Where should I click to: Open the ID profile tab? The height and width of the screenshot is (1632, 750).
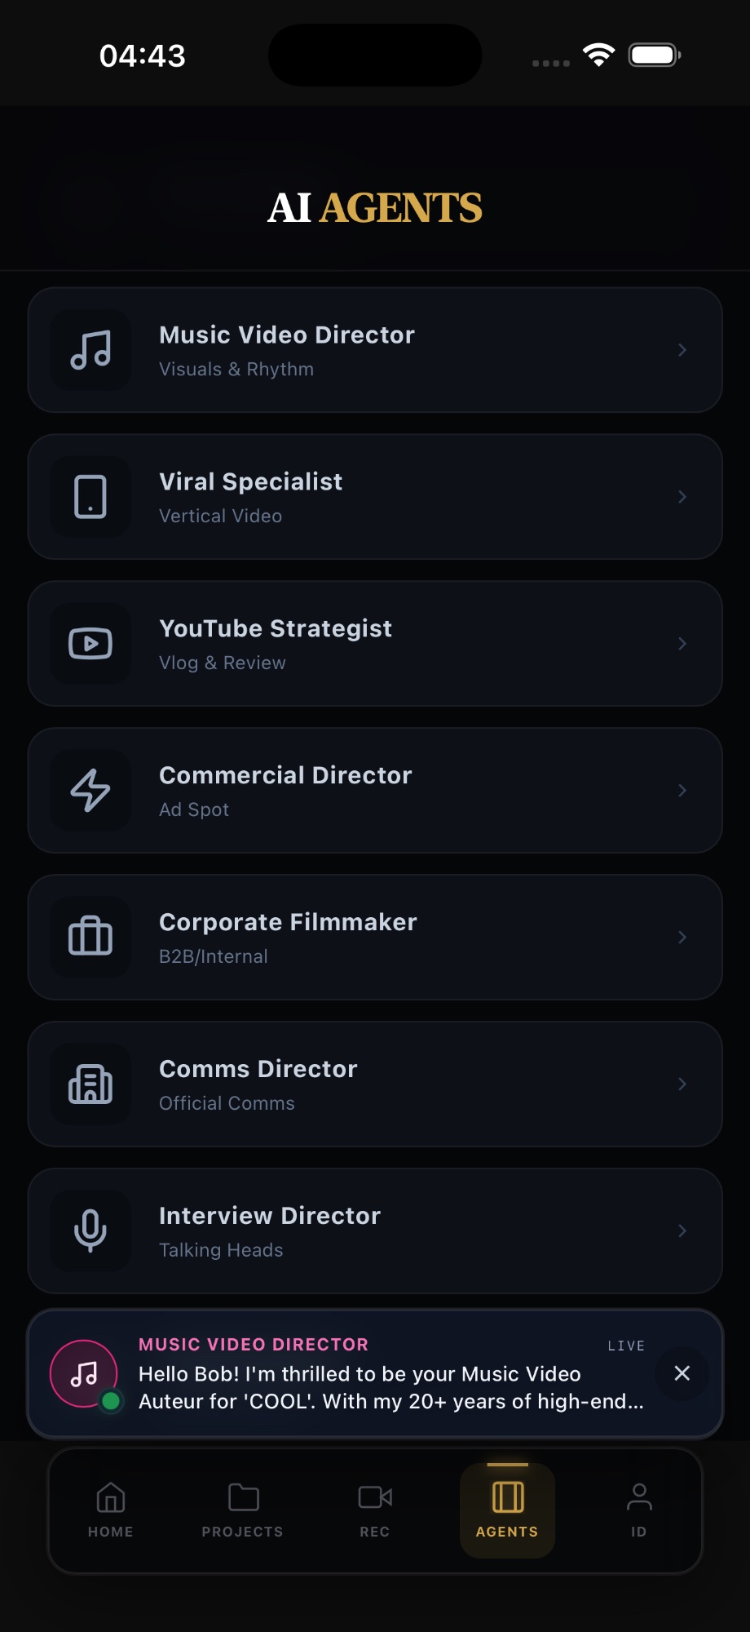coord(639,1510)
